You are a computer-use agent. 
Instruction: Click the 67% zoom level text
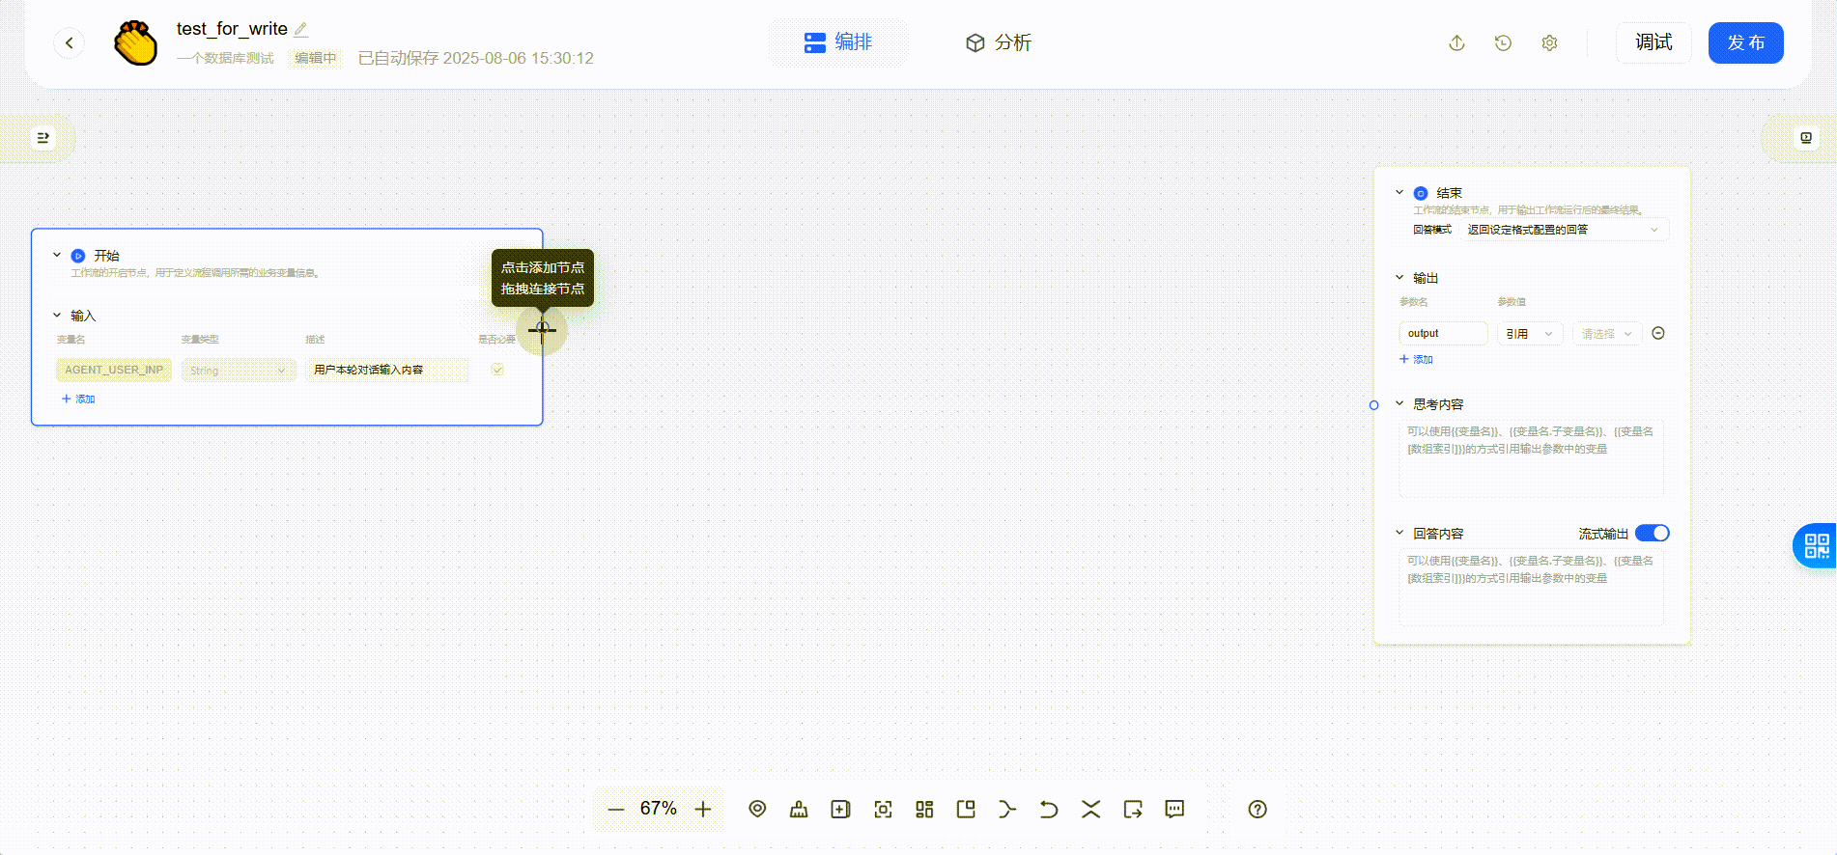tap(659, 809)
